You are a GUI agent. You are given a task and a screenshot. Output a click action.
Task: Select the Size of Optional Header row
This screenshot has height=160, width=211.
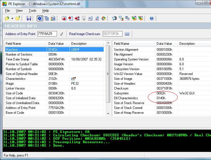(54, 74)
